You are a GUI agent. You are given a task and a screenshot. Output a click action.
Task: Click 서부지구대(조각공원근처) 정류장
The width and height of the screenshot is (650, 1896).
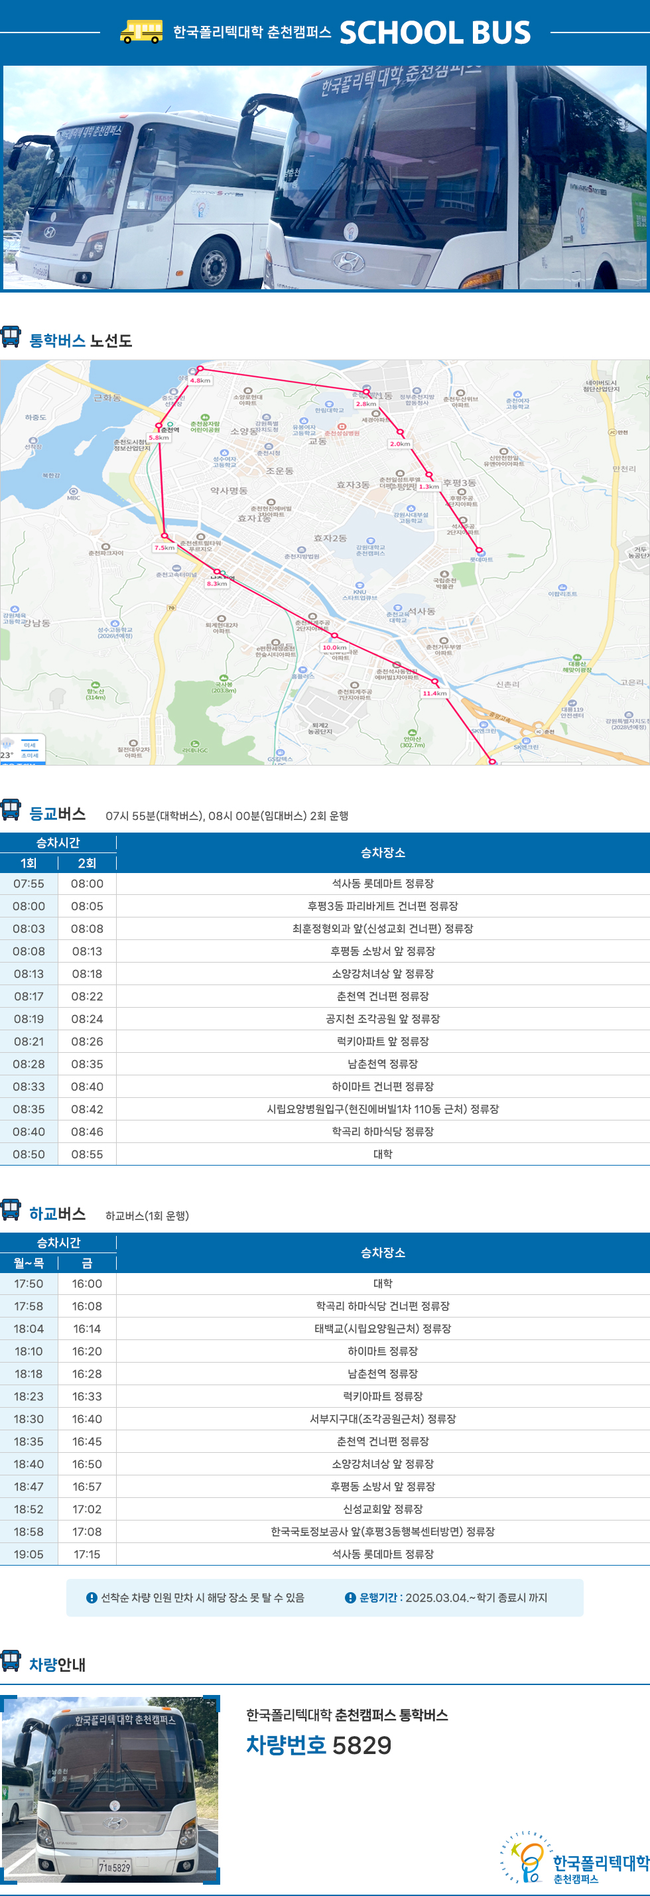(383, 1419)
